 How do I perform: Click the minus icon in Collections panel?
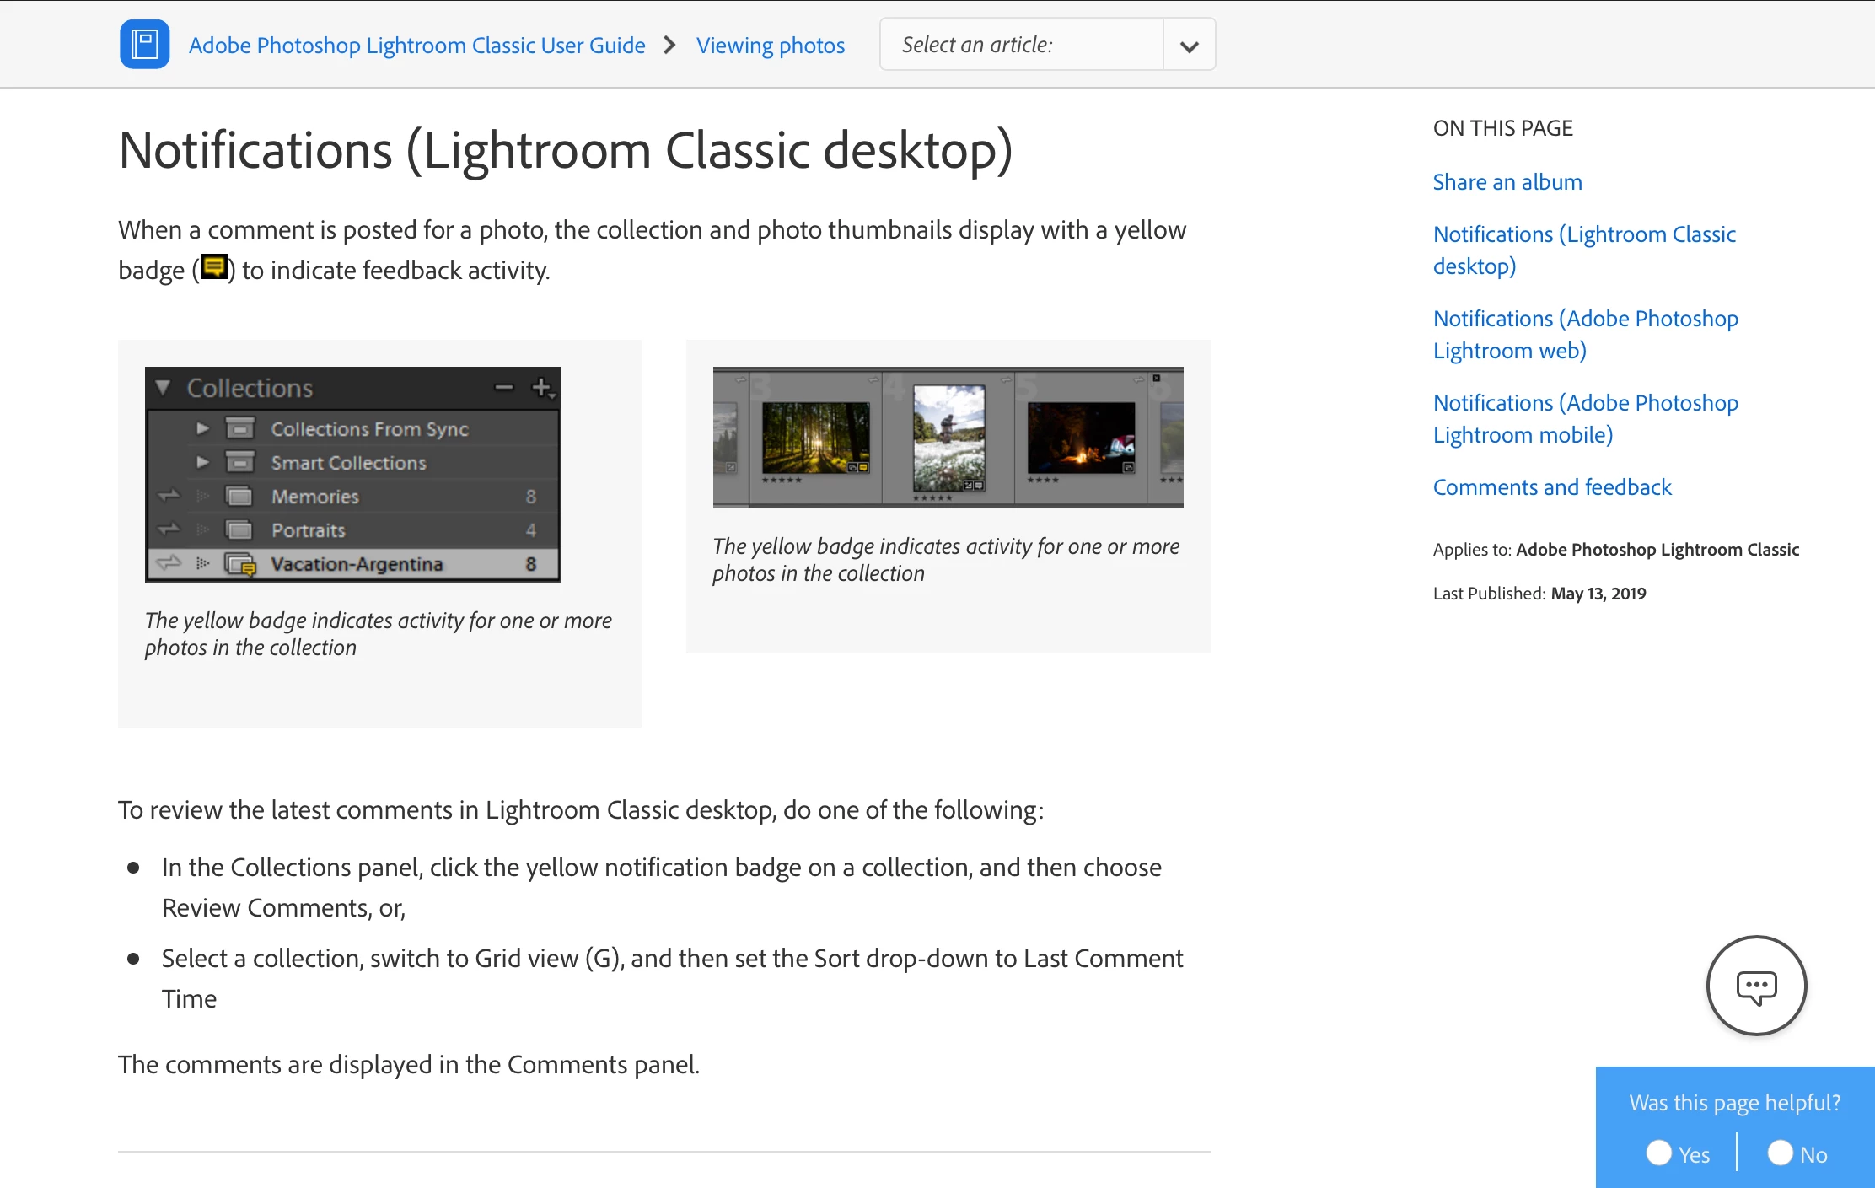(504, 387)
